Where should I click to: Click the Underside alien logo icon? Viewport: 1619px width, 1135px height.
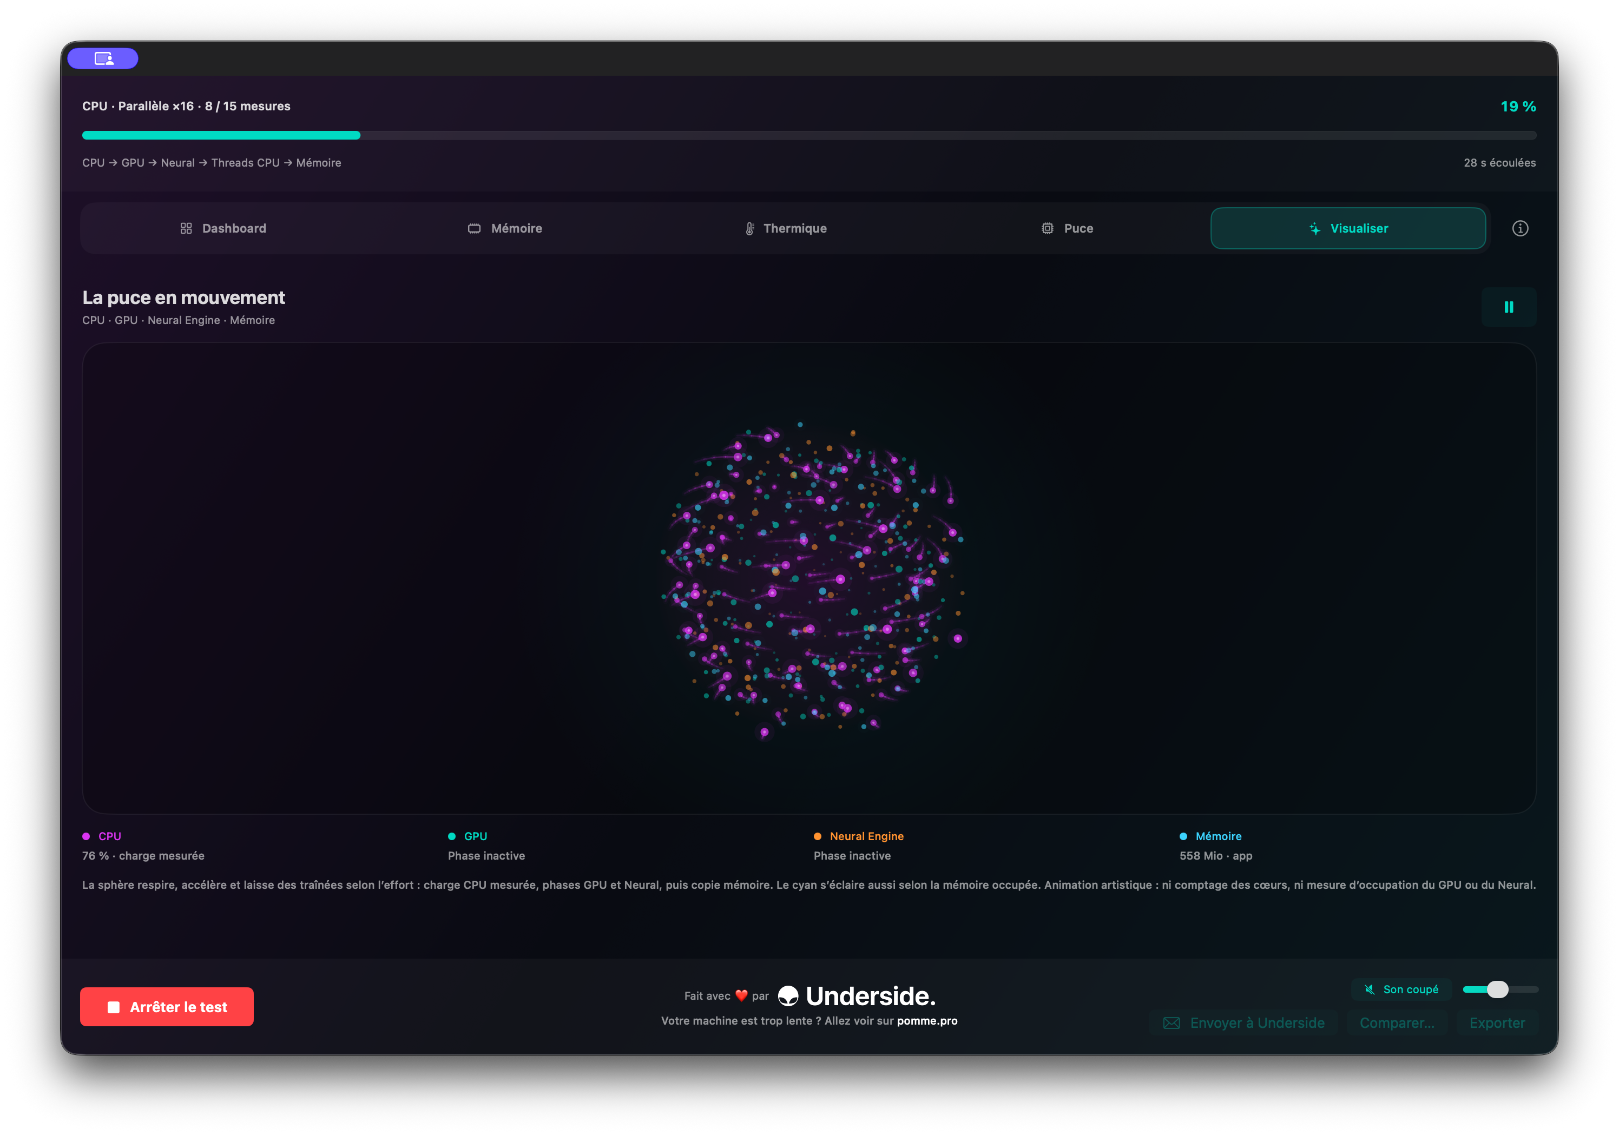pos(788,996)
